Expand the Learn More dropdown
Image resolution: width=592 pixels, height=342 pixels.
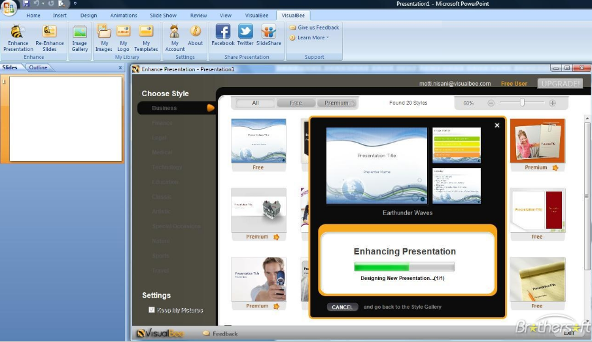click(313, 38)
